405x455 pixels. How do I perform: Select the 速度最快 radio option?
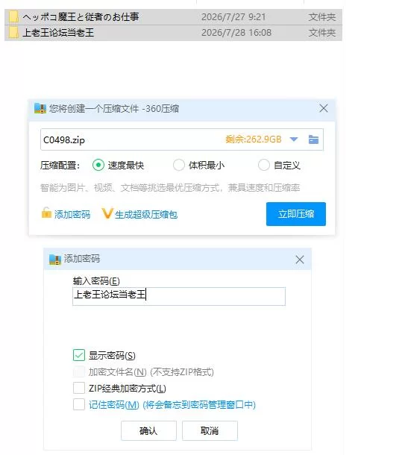coord(98,165)
